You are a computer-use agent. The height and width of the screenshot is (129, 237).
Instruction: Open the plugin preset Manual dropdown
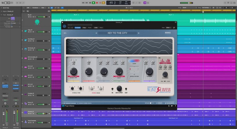point(80,25)
